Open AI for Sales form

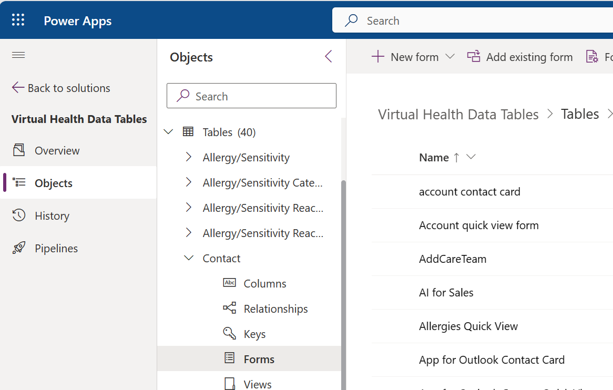click(x=446, y=293)
